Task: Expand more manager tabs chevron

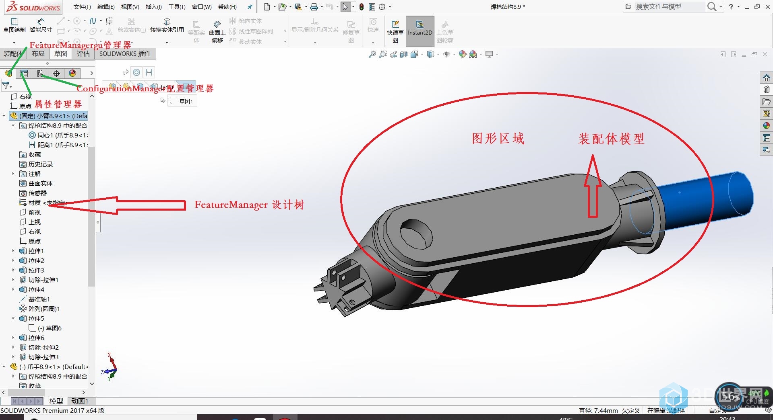Action: point(91,73)
